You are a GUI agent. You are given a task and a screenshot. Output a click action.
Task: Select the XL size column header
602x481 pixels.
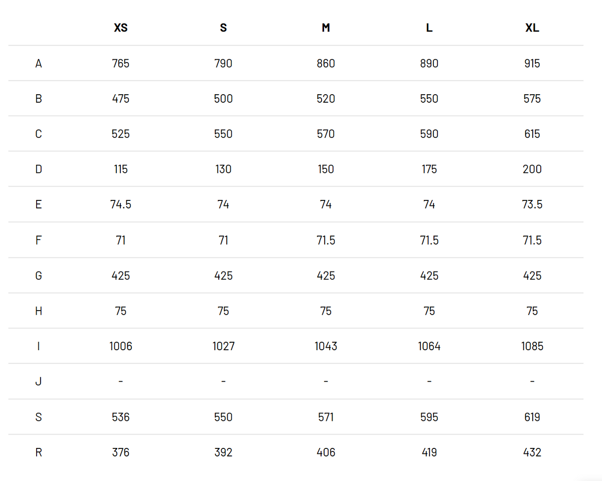[532, 28]
